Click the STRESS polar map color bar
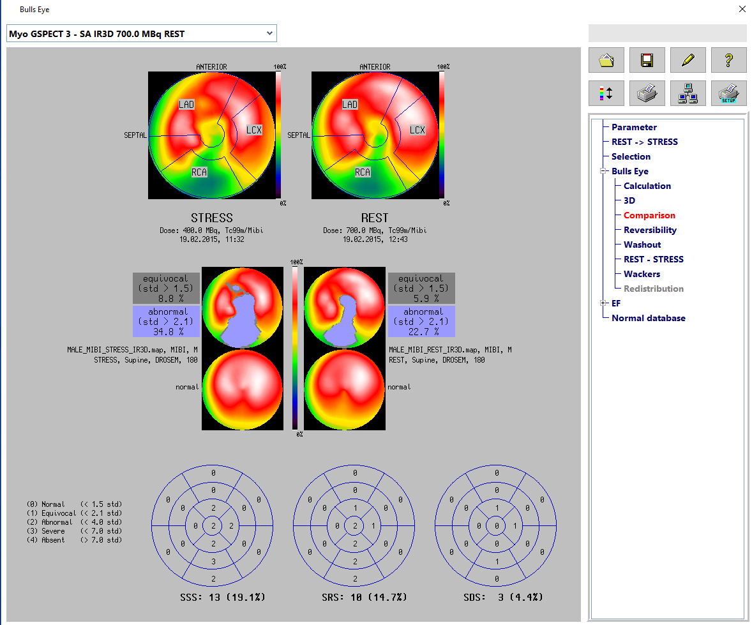 279,134
